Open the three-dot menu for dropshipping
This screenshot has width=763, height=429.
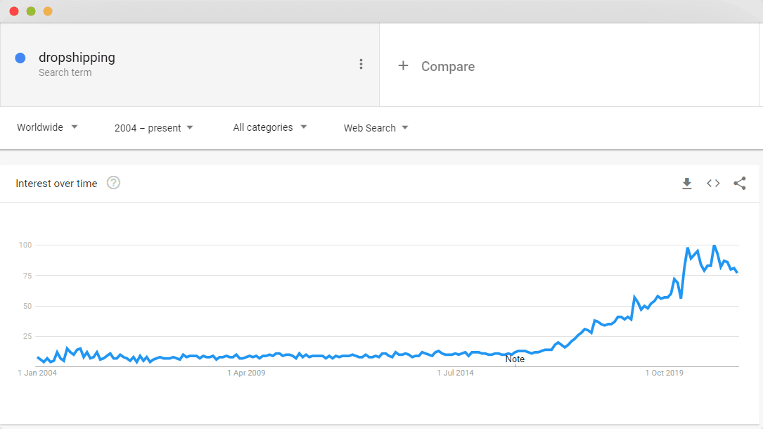(361, 64)
